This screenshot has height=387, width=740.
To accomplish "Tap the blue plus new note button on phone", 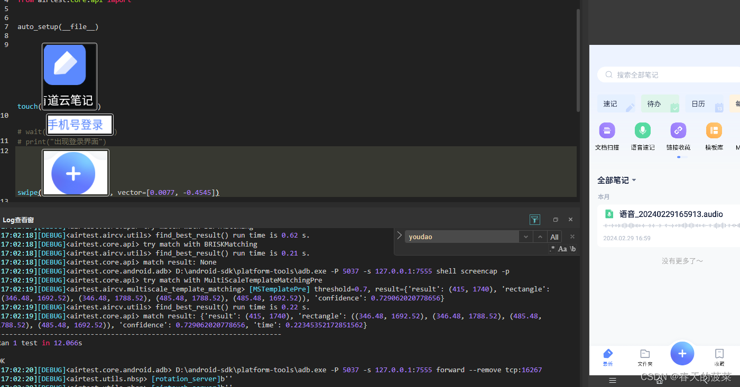I will tap(682, 354).
